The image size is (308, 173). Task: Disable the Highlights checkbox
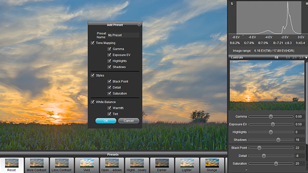(109, 61)
